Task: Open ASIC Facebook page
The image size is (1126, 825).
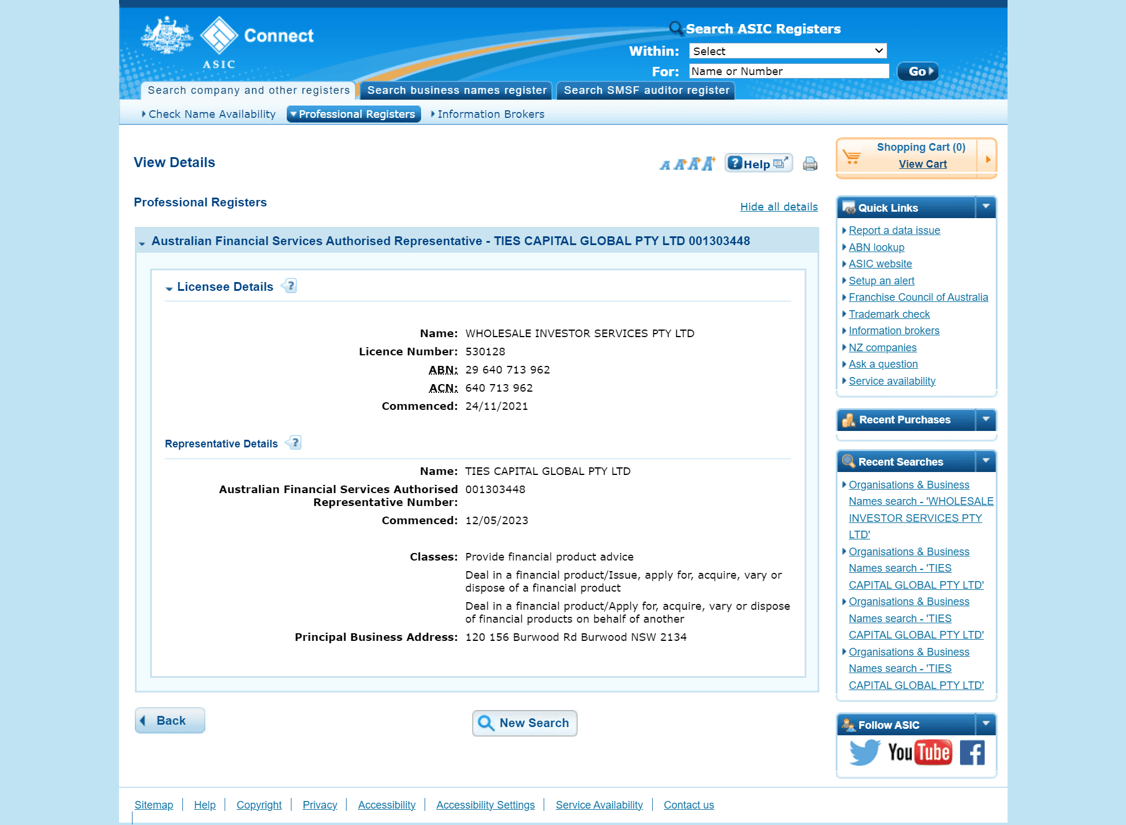Action: tap(972, 753)
